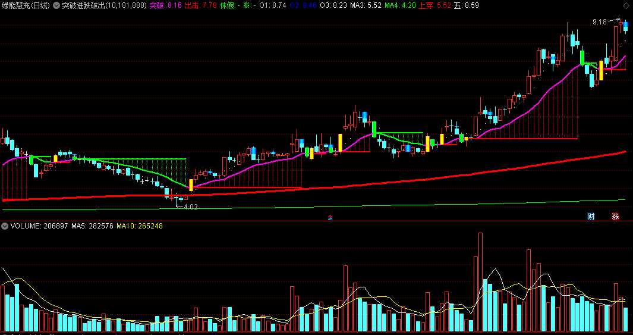
Task: Click the green MA4: 4.20 value
Action: point(400,6)
